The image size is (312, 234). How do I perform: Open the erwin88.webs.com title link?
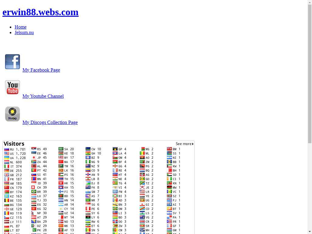[41, 12]
